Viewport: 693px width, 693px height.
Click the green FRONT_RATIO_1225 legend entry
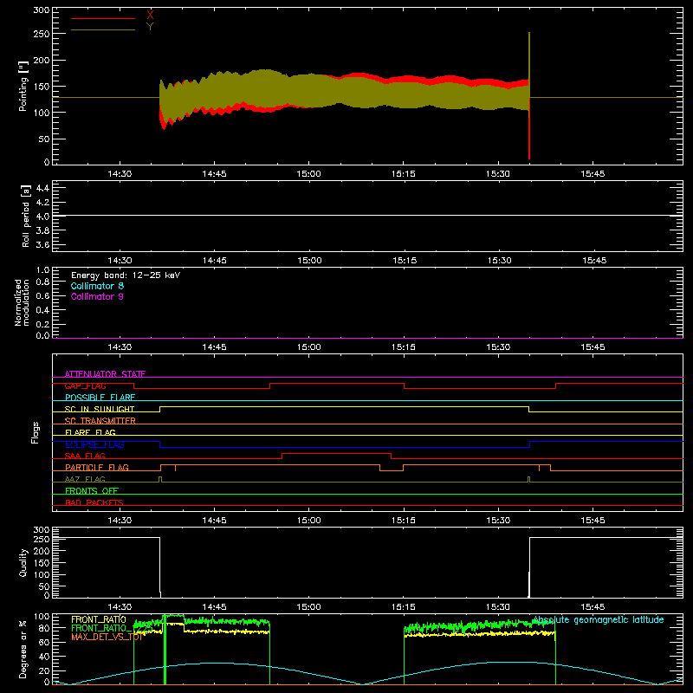point(112,628)
